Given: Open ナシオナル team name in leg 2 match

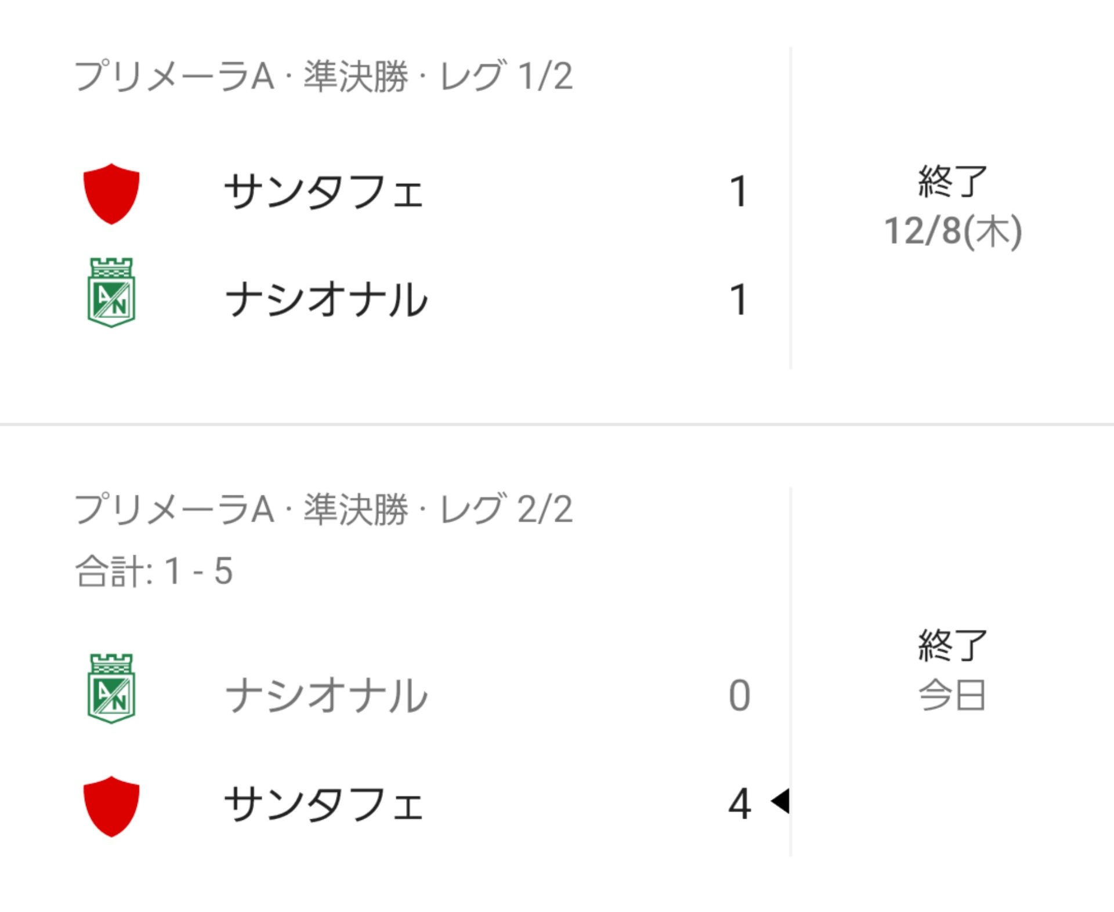Looking at the screenshot, I should pyautogui.click(x=327, y=696).
